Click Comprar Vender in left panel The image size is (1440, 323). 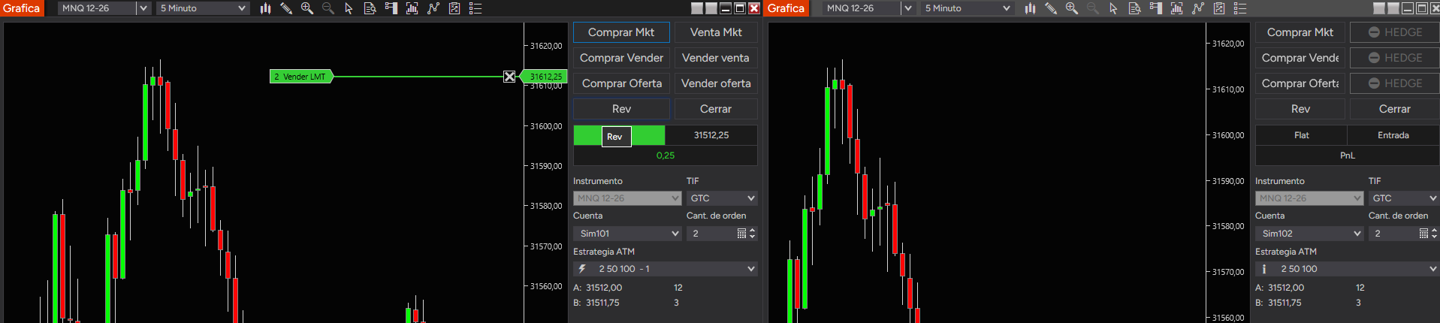pos(621,58)
